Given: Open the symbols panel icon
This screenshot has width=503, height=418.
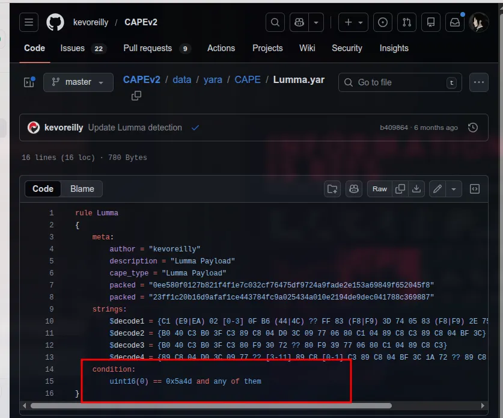Looking at the screenshot, I should click(474, 189).
